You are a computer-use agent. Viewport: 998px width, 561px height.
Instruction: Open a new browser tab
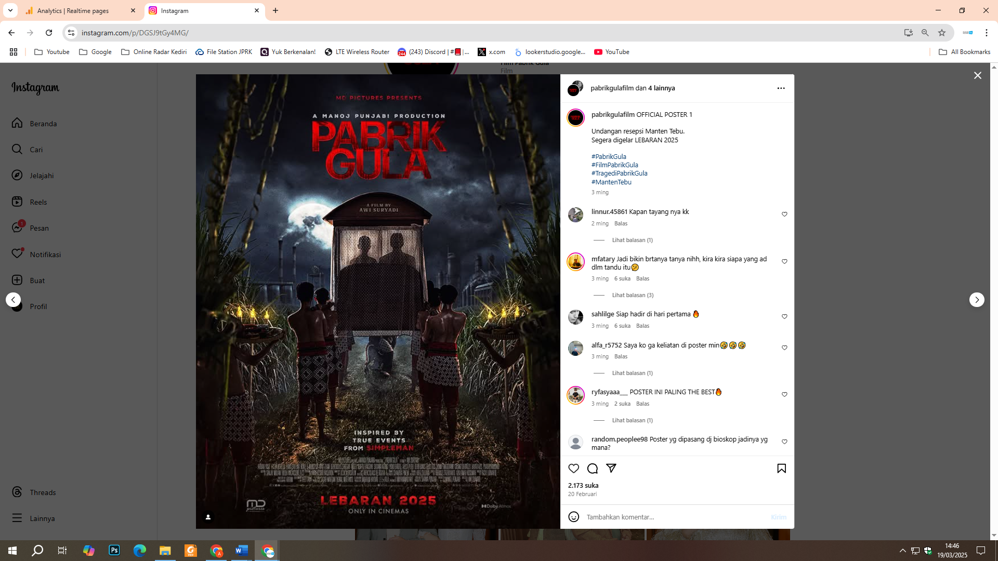[275, 11]
